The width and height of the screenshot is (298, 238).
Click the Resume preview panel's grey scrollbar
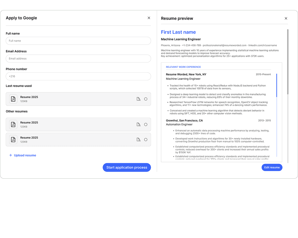point(288,62)
